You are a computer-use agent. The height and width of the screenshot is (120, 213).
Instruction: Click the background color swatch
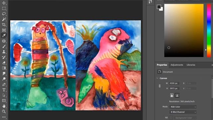tap(161, 9)
